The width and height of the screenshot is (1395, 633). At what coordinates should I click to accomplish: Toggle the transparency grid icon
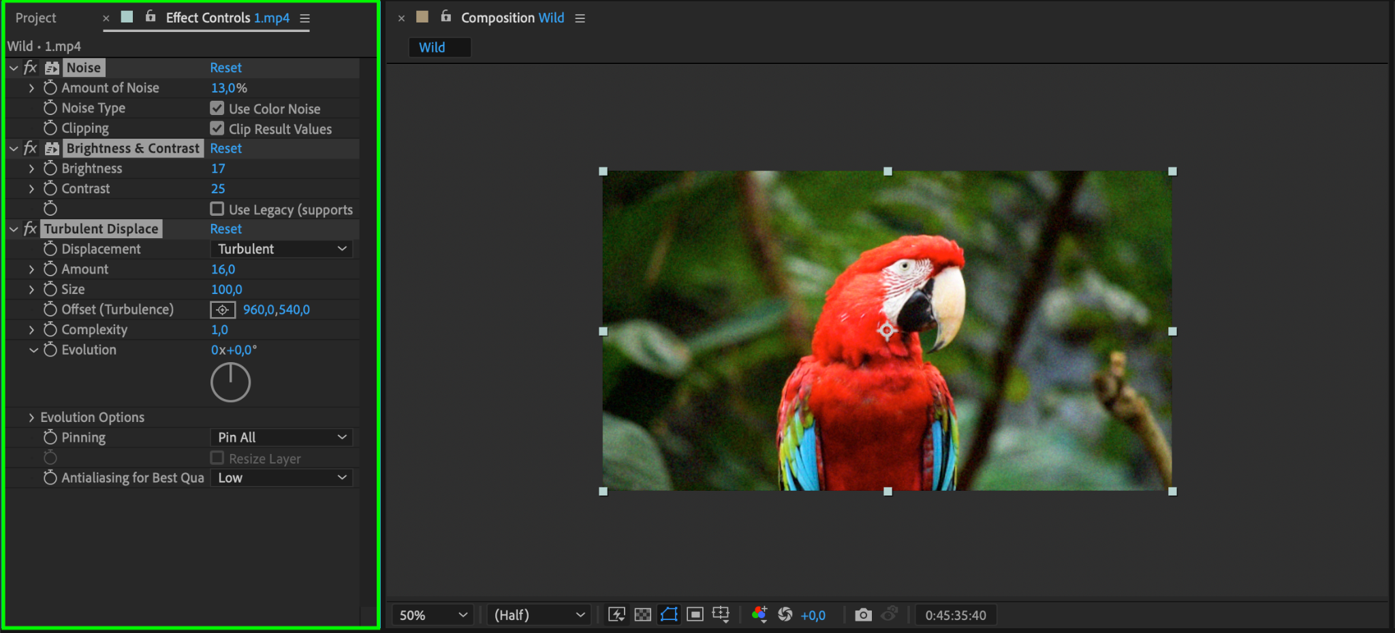[642, 615]
